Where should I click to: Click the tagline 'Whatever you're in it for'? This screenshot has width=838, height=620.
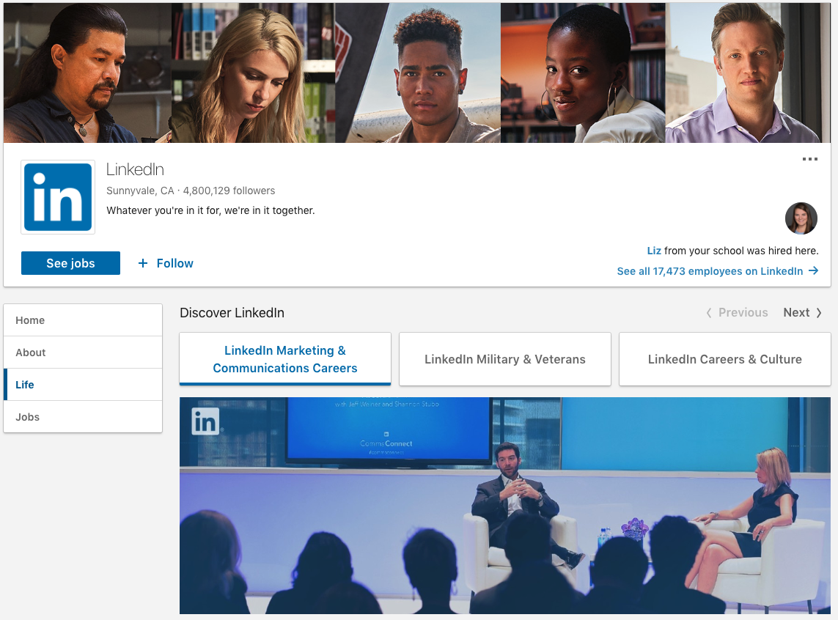(210, 210)
